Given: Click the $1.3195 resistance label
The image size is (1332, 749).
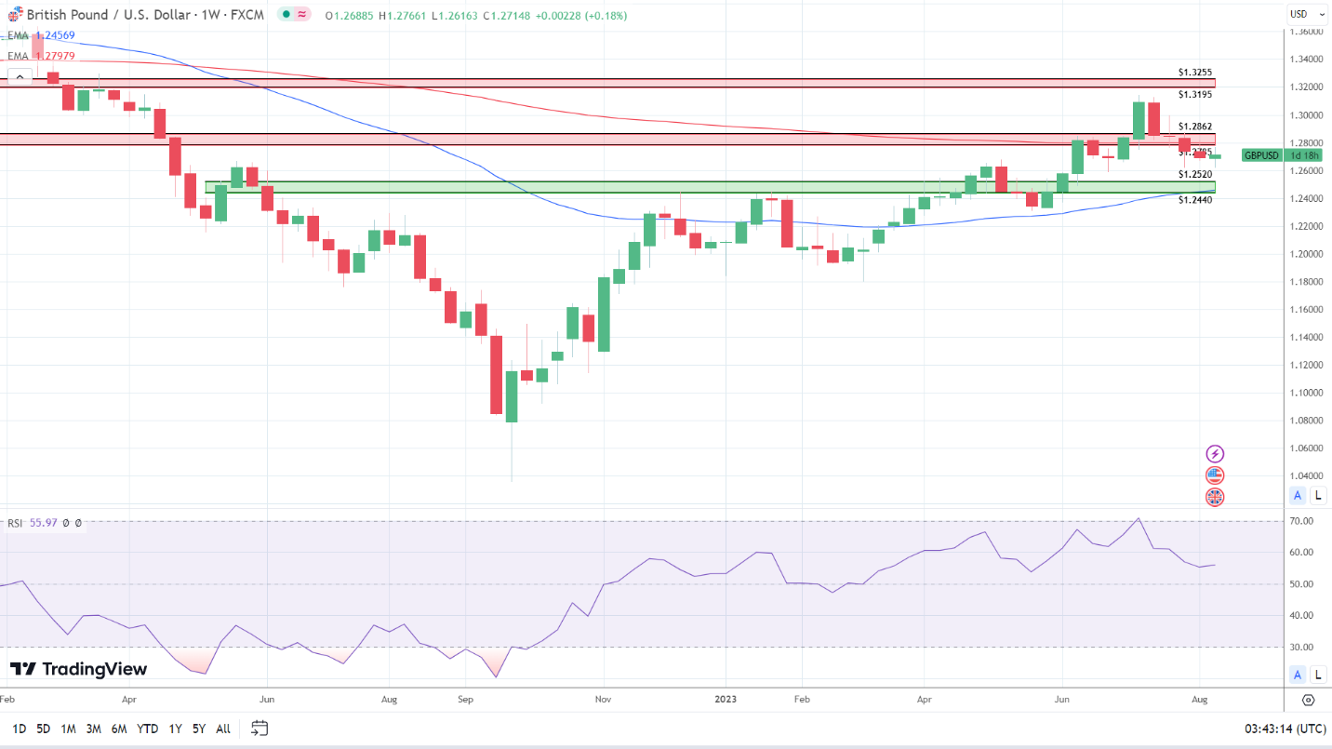Looking at the screenshot, I should 1194,95.
